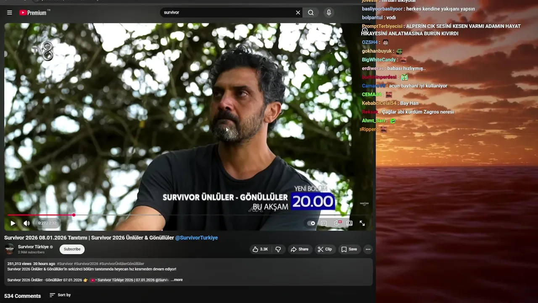This screenshot has width=538, height=303.
Task: Share the video
Action: tap(300, 249)
